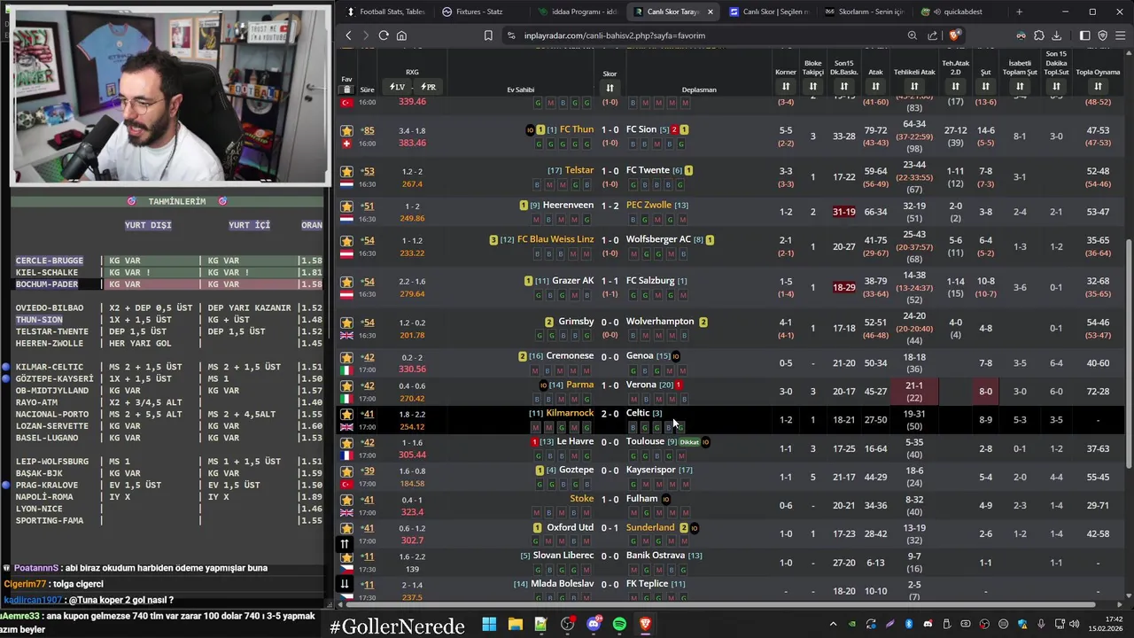Open the browser extensions puzzle icon
The width and height of the screenshot is (1134, 638).
pos(1039,35)
